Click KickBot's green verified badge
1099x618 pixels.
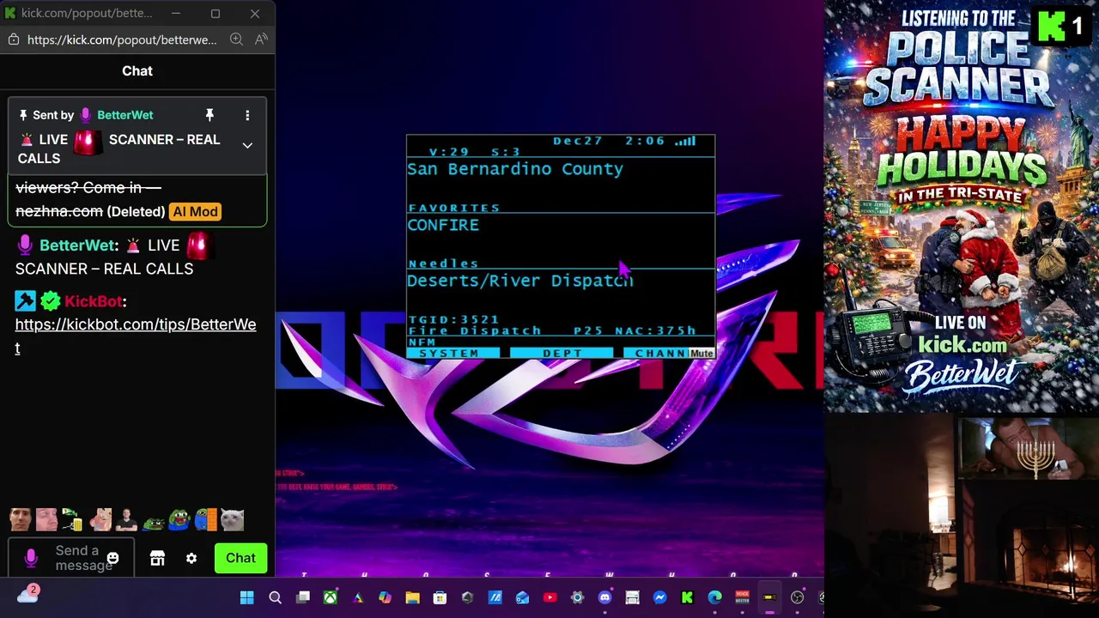click(x=51, y=300)
